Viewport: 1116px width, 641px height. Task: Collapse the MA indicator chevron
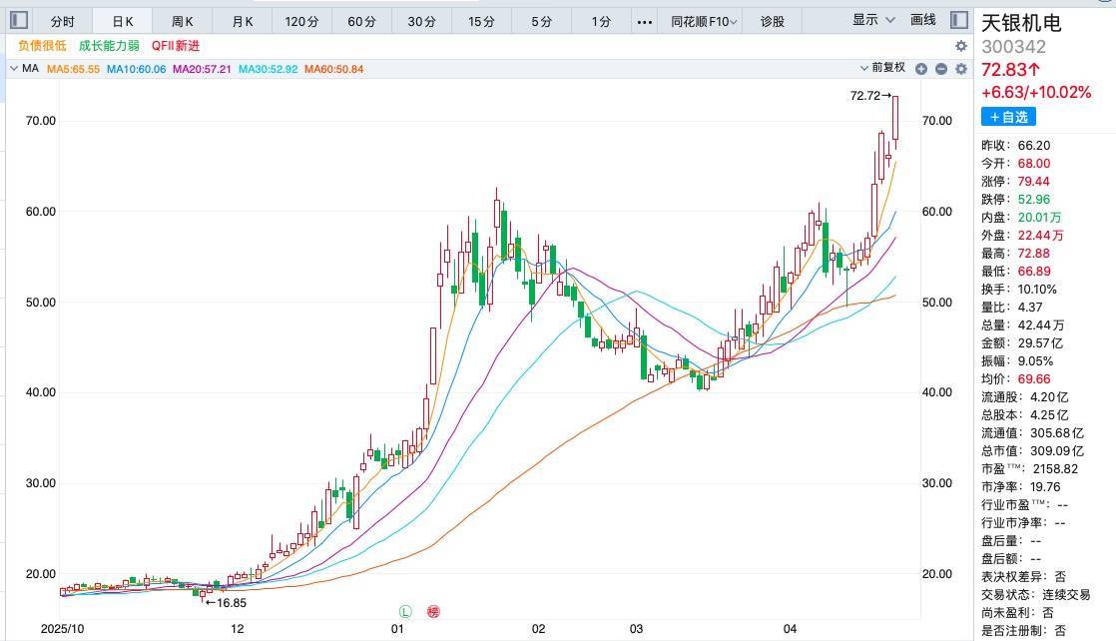point(13,69)
